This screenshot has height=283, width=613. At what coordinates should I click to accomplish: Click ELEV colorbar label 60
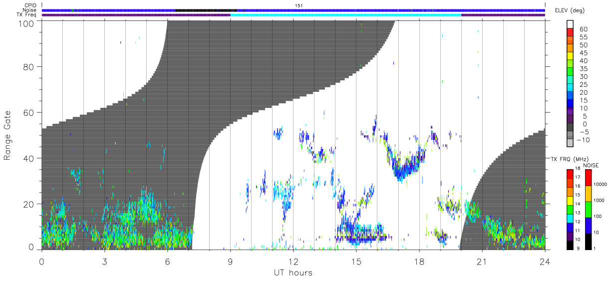tap(584, 29)
